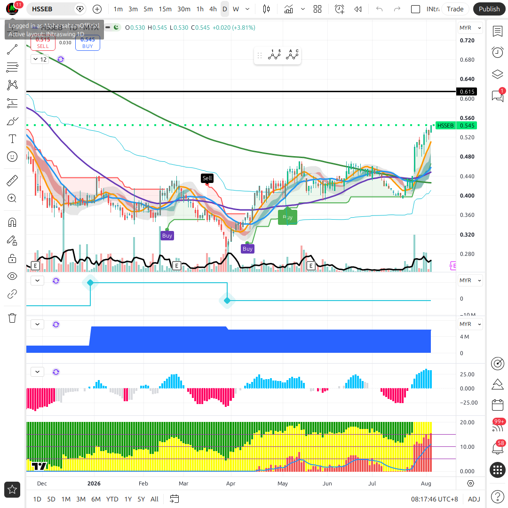Open the compare or add symbol button
The width and height of the screenshot is (508, 508).
pyautogui.click(x=97, y=9)
